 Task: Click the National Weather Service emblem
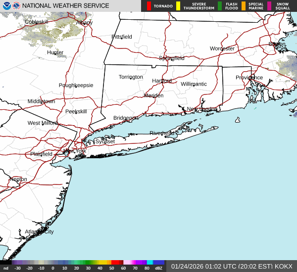point(16,6)
